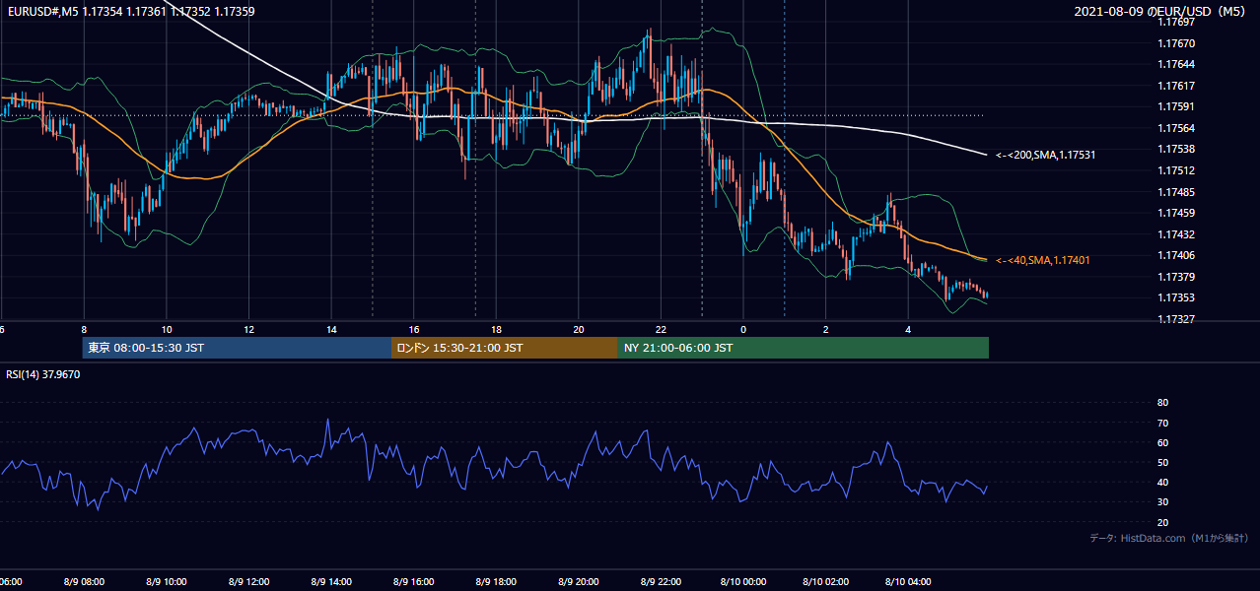Click price level 1.17670 on the axis
This screenshot has height=591, width=1260.
(1176, 43)
